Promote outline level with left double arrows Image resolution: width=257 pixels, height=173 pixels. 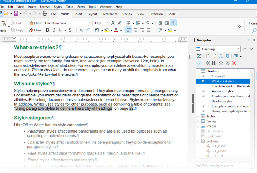208,63
